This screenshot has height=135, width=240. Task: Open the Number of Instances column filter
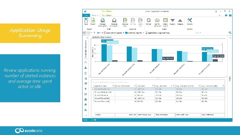tap(135, 86)
